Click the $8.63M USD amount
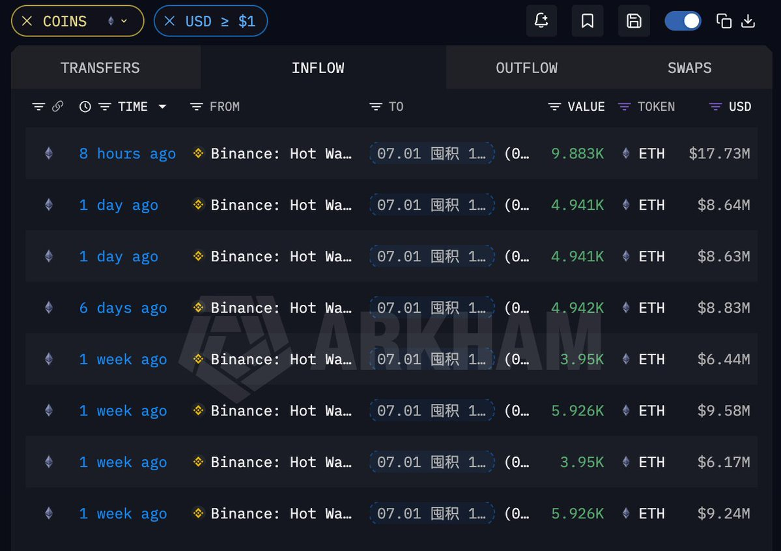Screen dimensions: 781x551 pyautogui.click(x=724, y=257)
